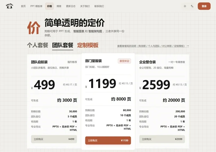This screenshot has height=152, width=216.
Task: Click the 2599 price figure
Action: (156, 85)
